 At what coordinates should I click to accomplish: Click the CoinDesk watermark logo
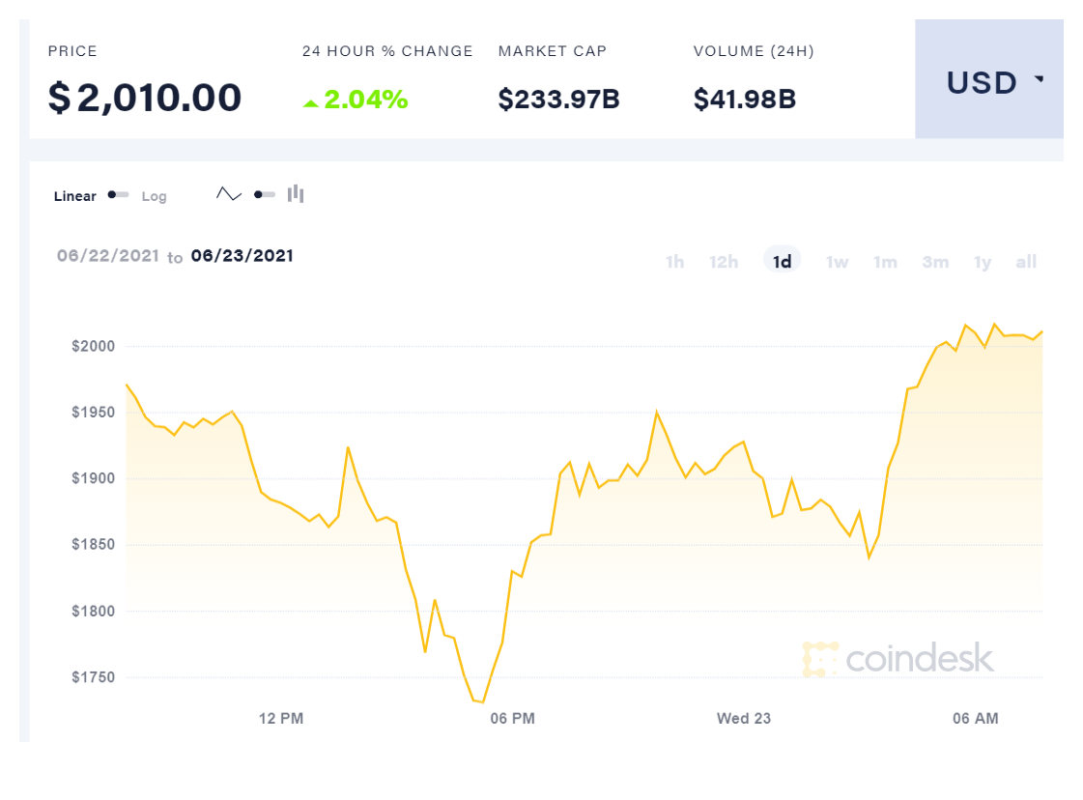(898, 658)
